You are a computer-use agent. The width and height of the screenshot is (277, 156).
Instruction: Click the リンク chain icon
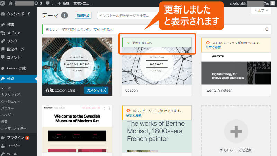point(3,41)
